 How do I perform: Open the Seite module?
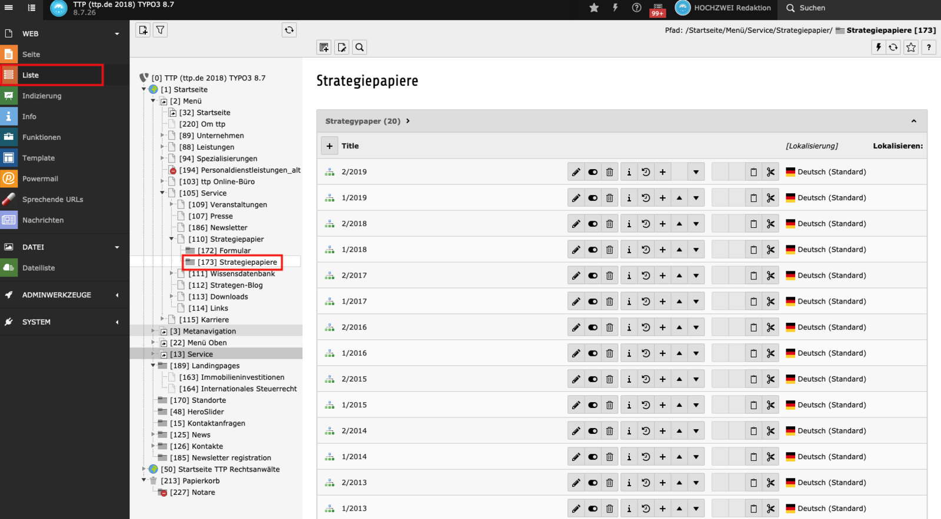click(31, 54)
